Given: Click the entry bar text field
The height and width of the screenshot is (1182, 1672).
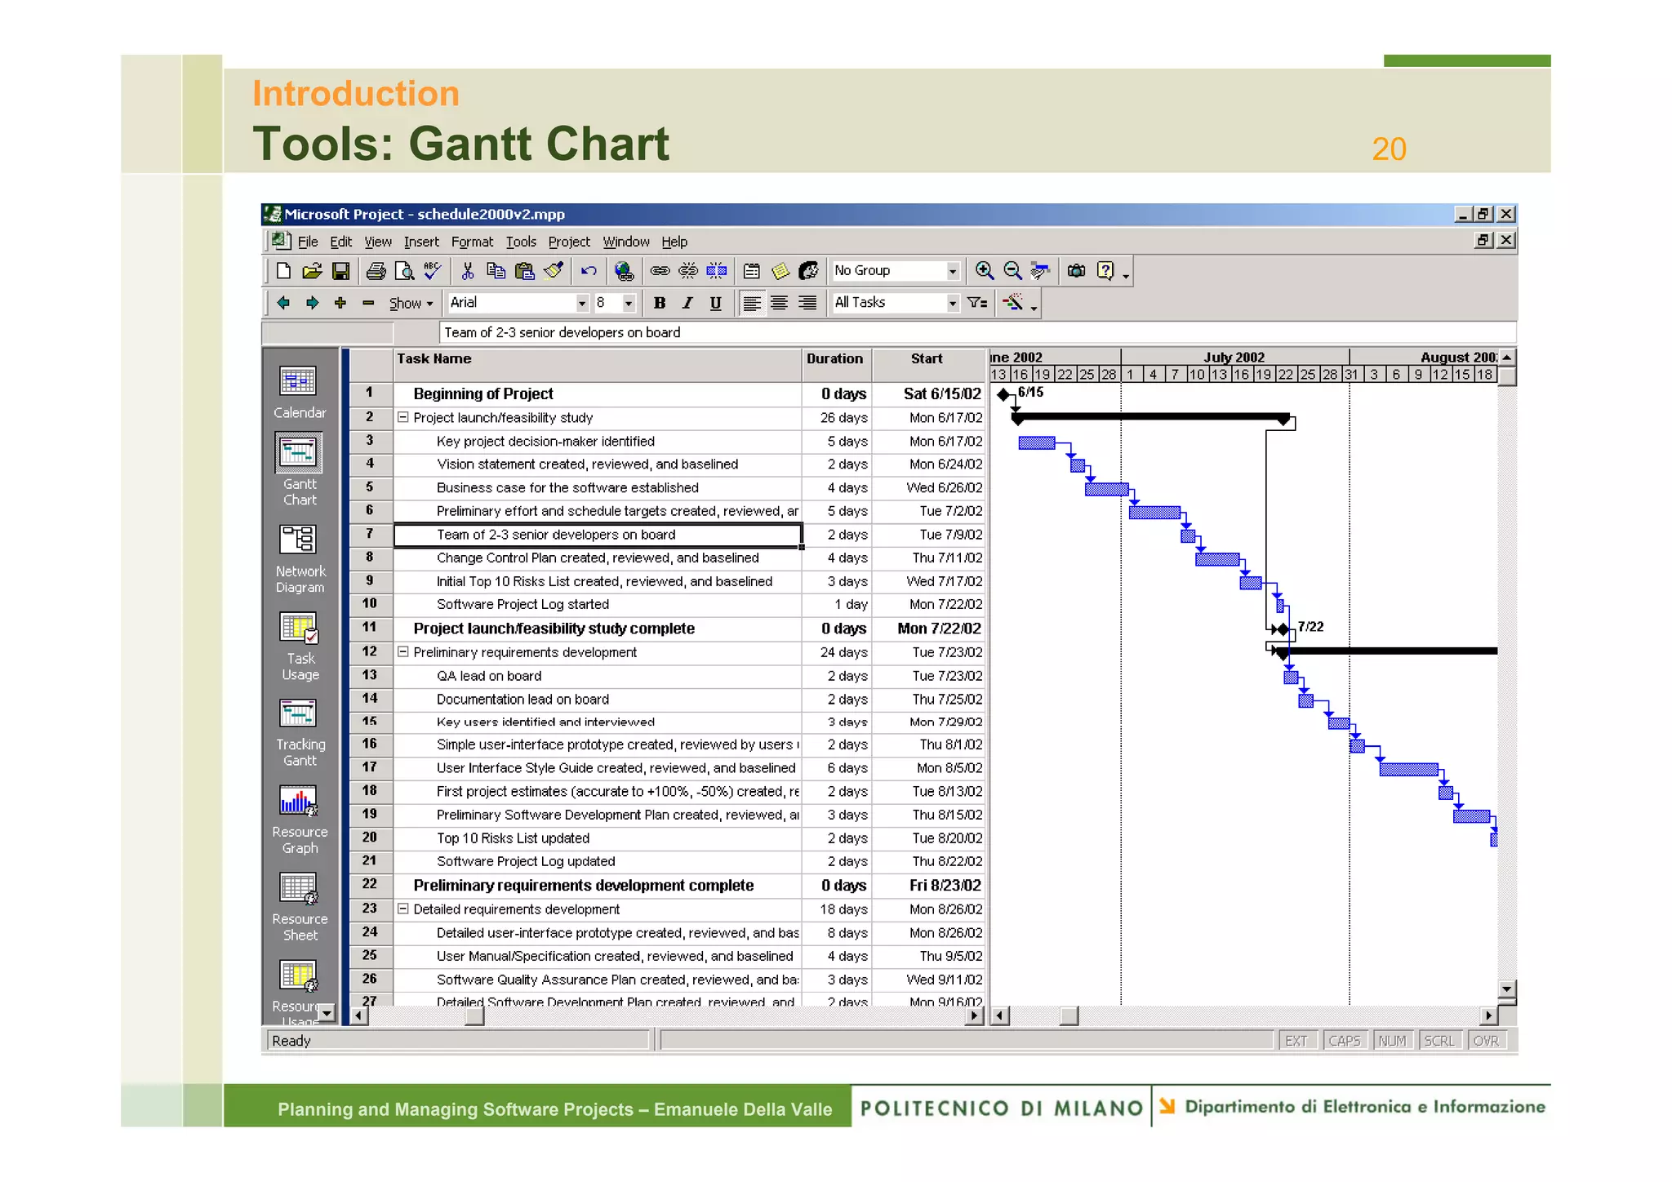Looking at the screenshot, I should (x=977, y=332).
